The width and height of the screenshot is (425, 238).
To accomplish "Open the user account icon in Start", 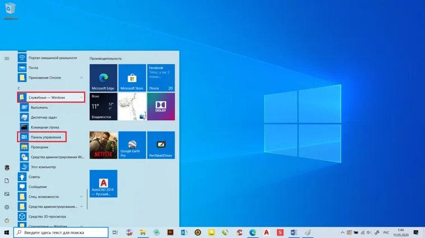I will click(x=7, y=168).
